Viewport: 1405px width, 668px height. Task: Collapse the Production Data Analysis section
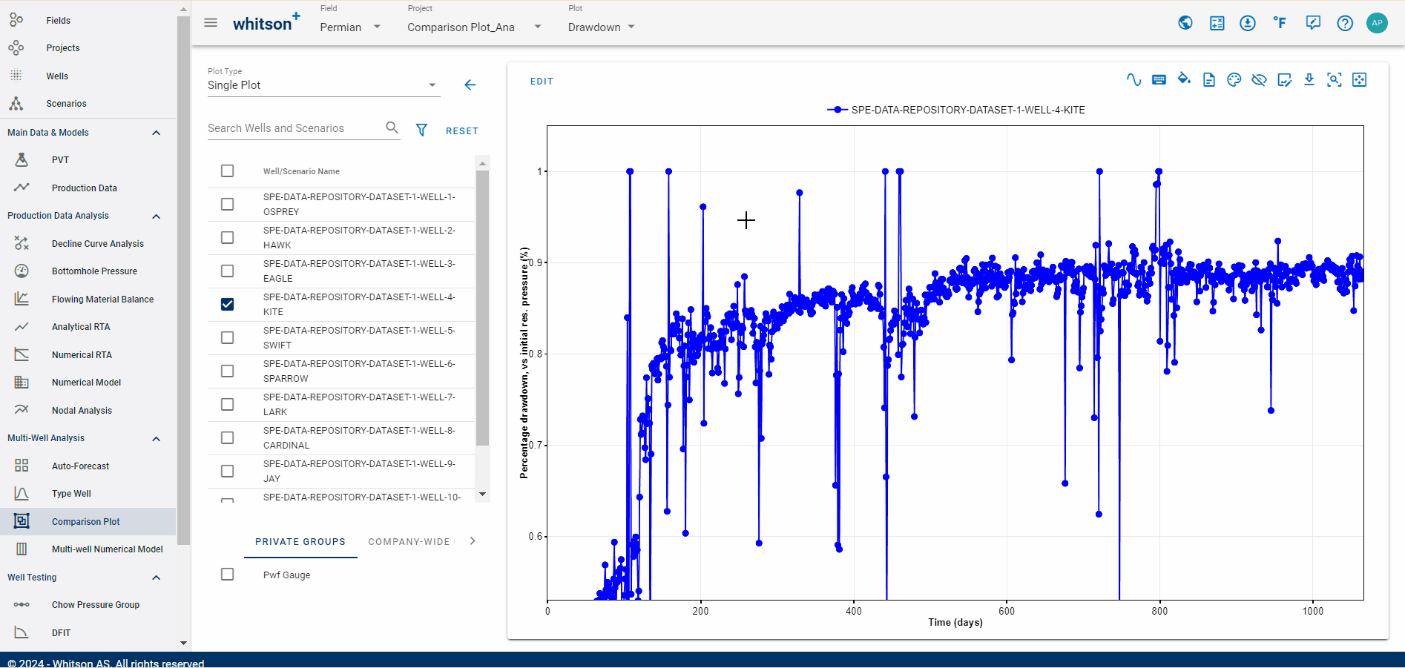pyautogui.click(x=156, y=216)
